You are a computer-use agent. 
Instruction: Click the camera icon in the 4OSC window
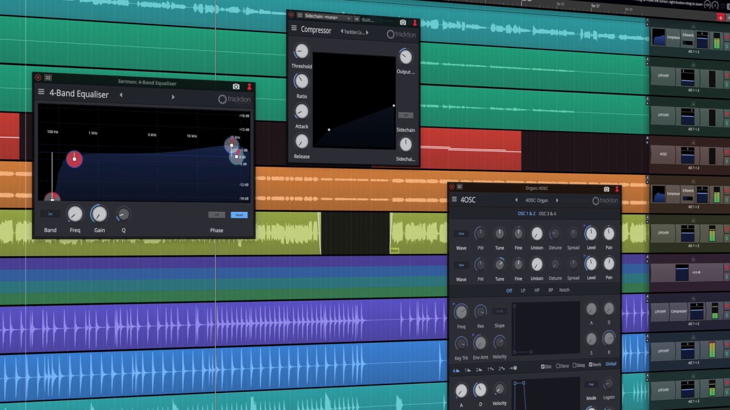(x=606, y=189)
